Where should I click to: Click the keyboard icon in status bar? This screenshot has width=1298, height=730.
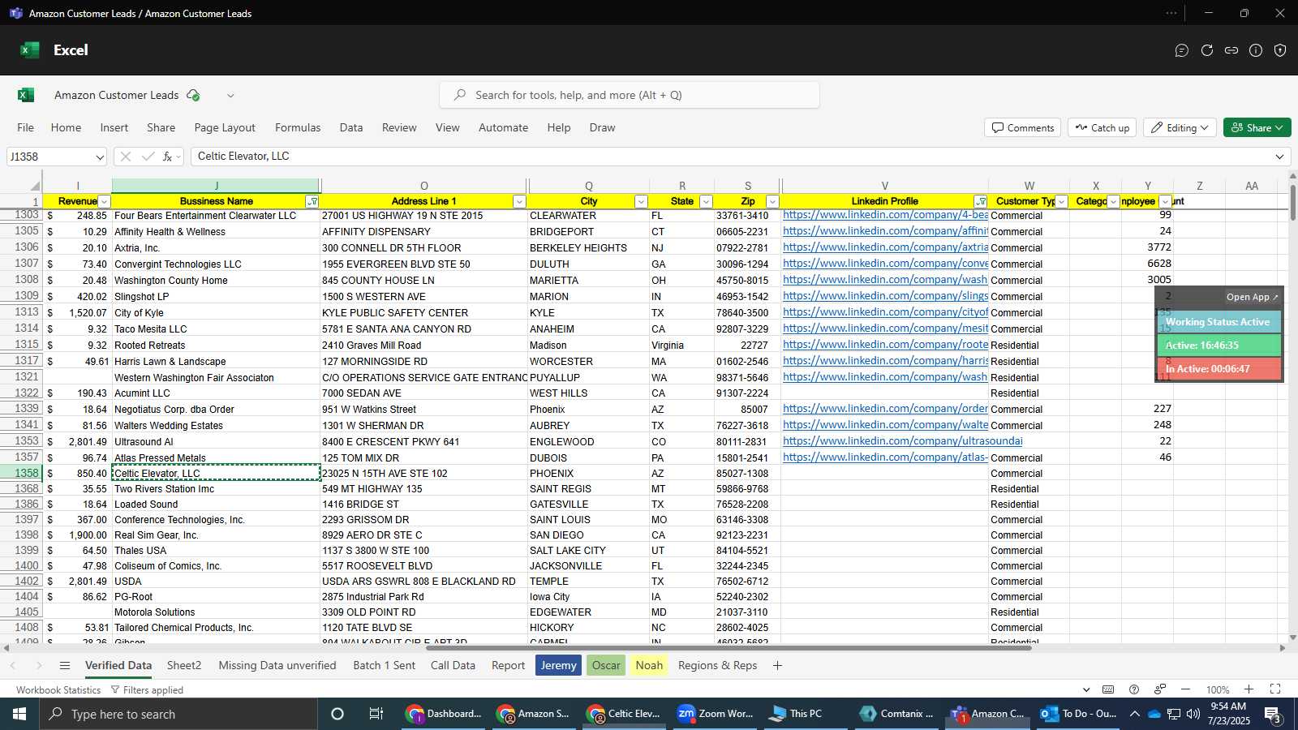(1108, 689)
